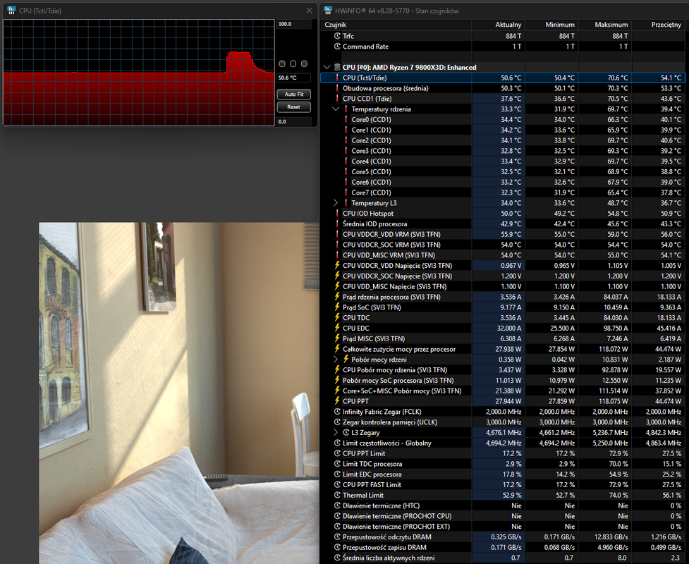Click the Reset button in graph window
The width and height of the screenshot is (689, 564).
(294, 107)
